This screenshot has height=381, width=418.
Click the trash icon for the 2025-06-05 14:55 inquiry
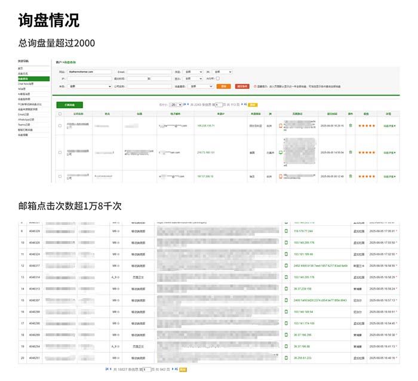[x=351, y=153]
